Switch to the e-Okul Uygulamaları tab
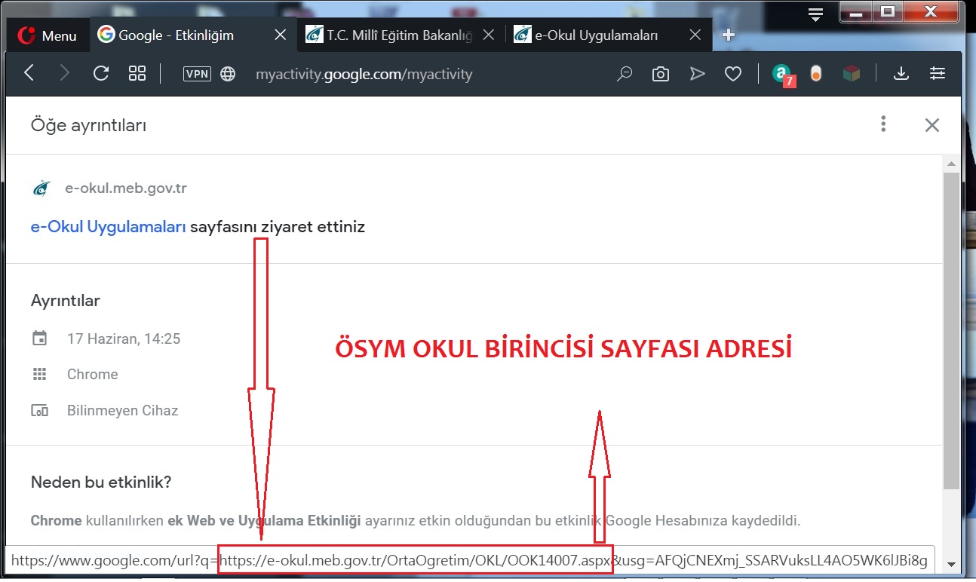 pos(597,35)
